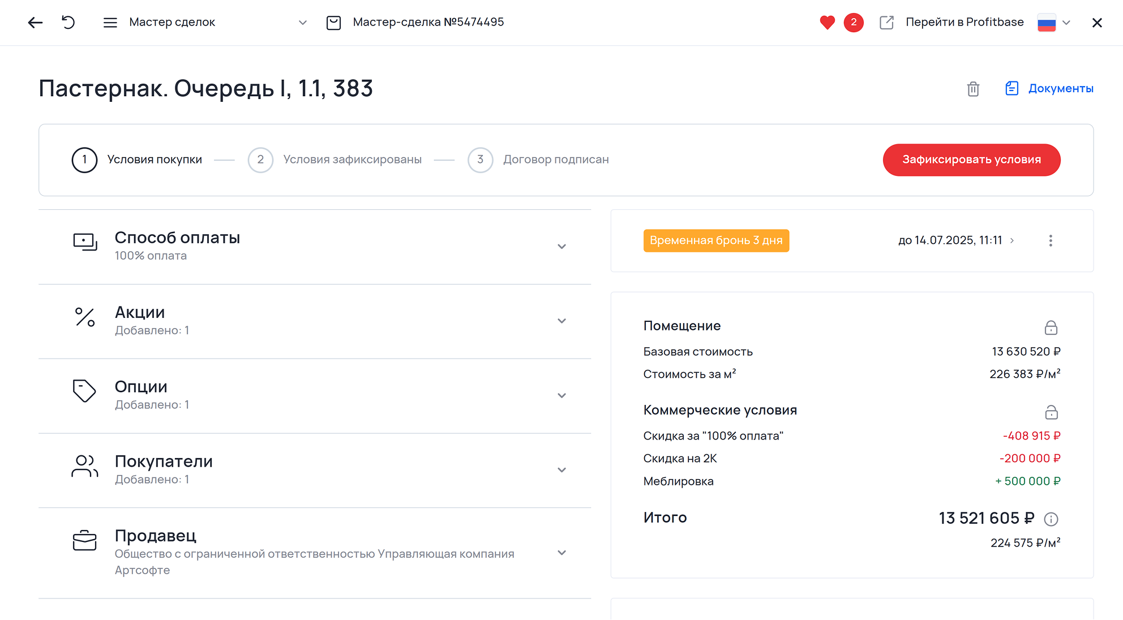This screenshot has height=620, width=1123.
Task: Click total amount 13 521 605 ₽
Action: (987, 519)
